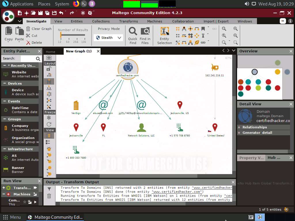Click the redo arrow in title bar
Viewport: 295px width, 221px height.
(x=72, y=13)
